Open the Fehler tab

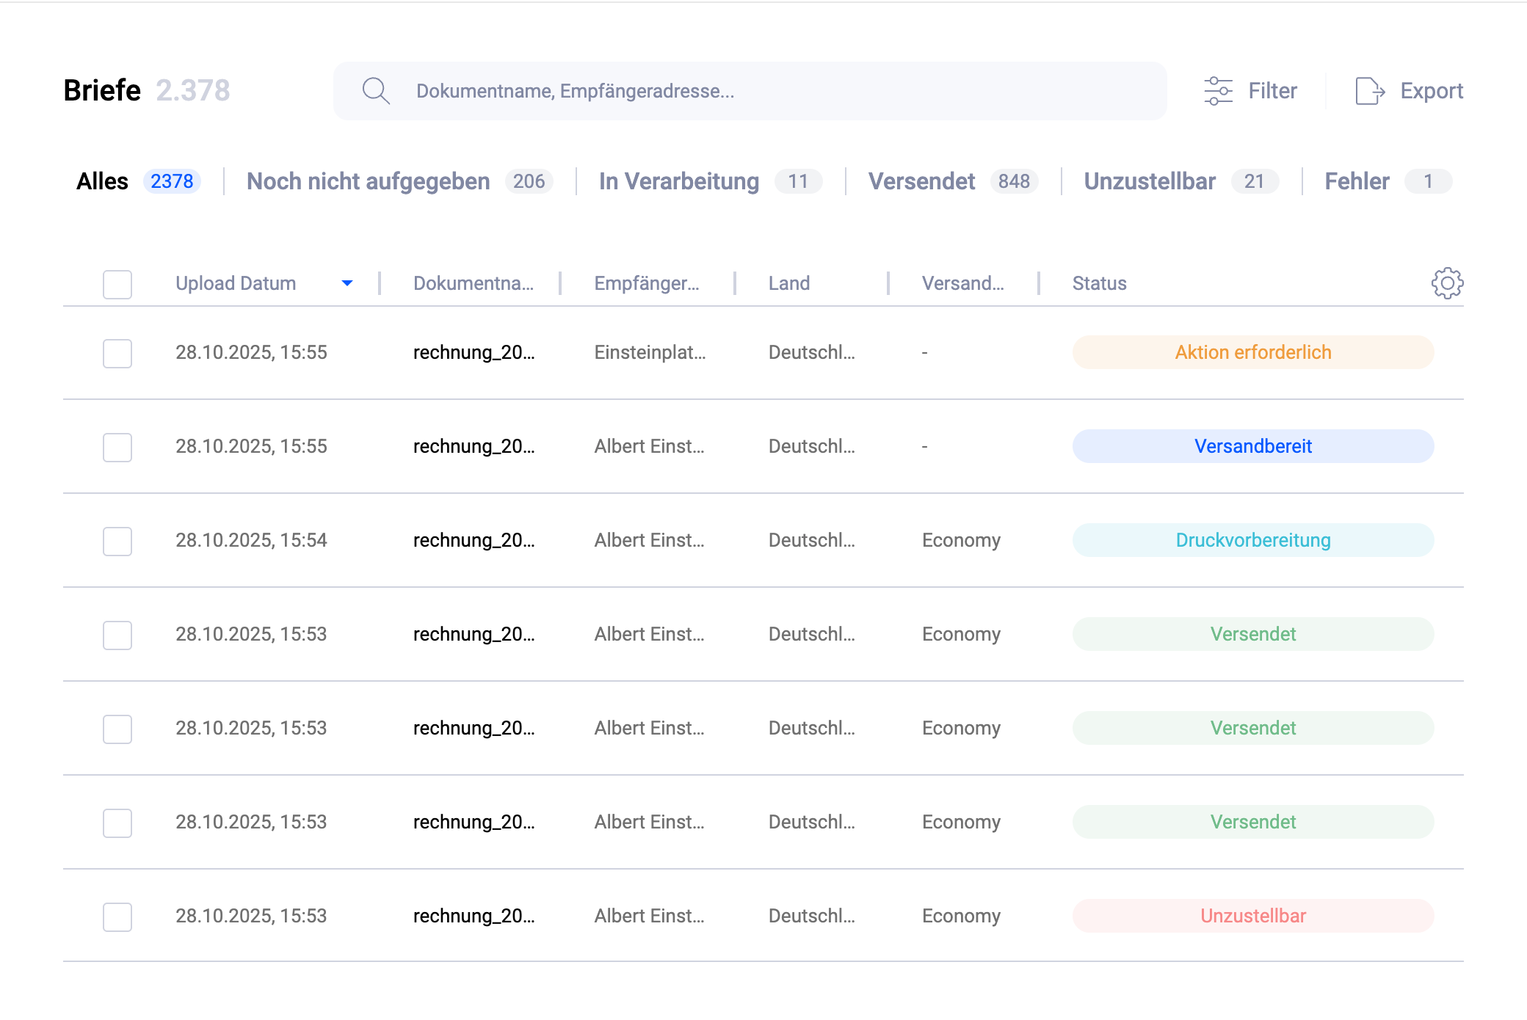(x=1356, y=181)
